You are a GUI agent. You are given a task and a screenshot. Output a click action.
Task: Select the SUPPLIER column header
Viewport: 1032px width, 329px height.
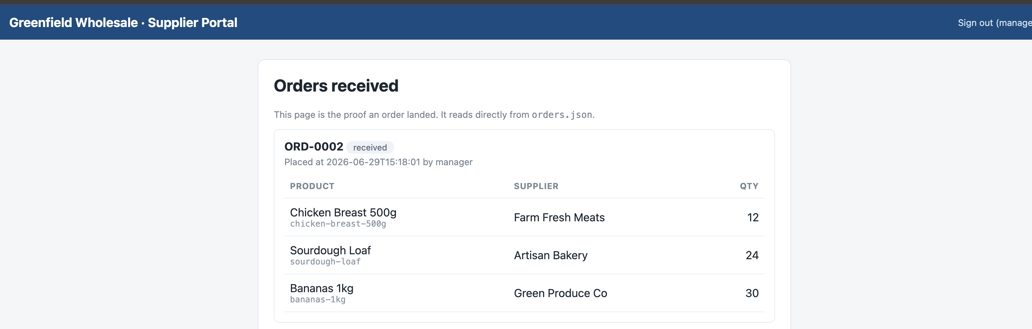(536, 186)
